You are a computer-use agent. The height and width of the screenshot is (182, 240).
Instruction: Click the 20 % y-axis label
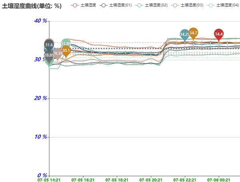click(40, 98)
